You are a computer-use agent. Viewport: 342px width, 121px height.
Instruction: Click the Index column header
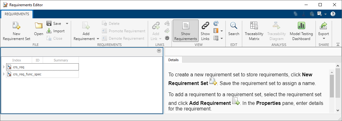[x=17, y=60]
